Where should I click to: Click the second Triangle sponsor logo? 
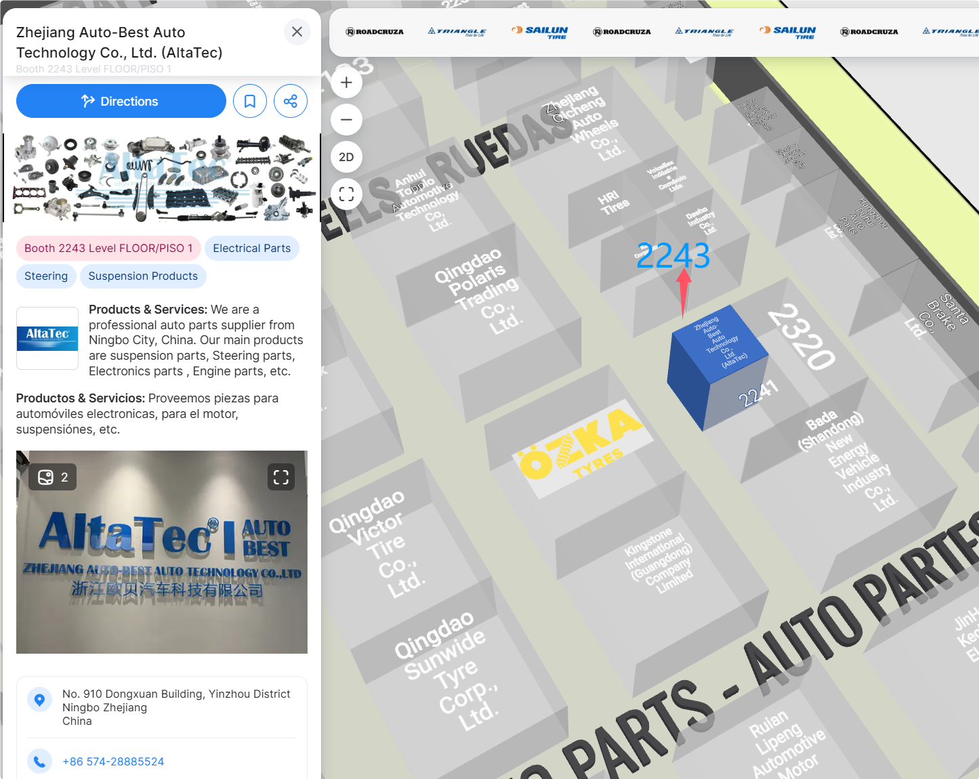[x=705, y=32]
